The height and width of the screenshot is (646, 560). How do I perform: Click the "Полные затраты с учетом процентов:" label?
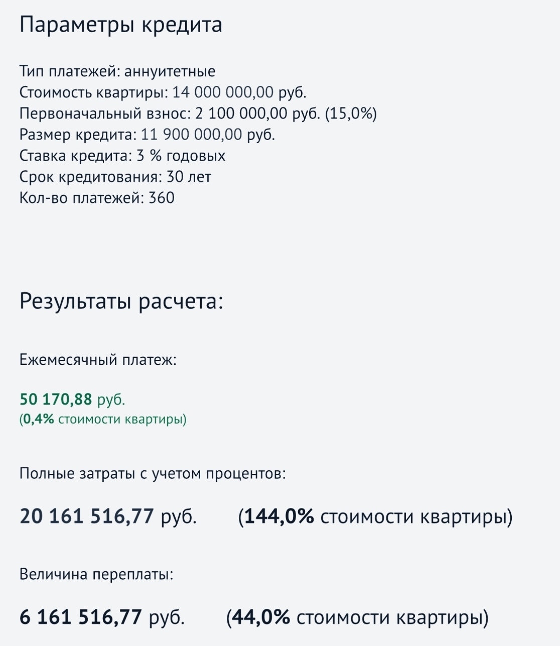pyautogui.click(x=153, y=473)
